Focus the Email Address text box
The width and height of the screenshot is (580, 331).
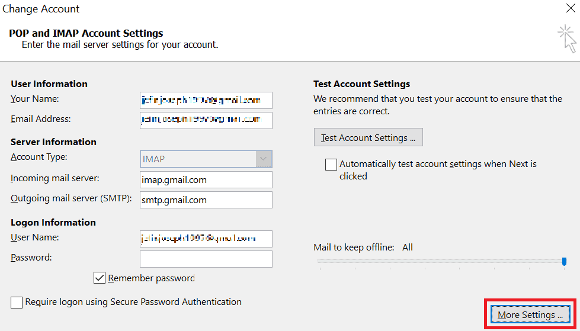pyautogui.click(x=206, y=120)
